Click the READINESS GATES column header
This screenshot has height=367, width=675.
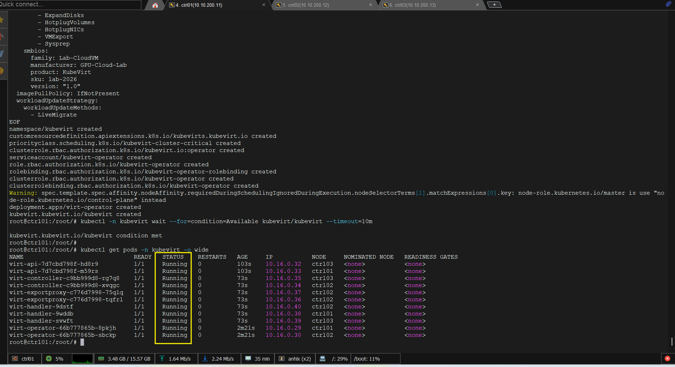pyautogui.click(x=431, y=257)
